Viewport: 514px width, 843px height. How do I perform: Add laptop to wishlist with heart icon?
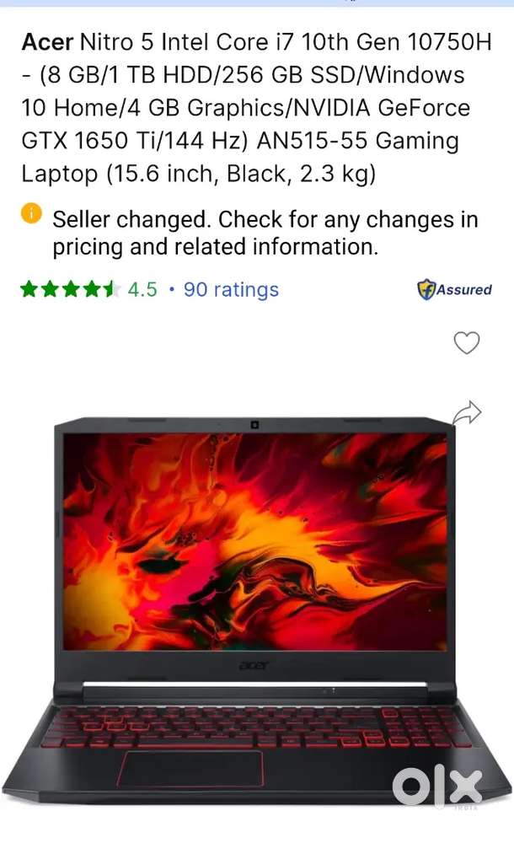coord(466,342)
